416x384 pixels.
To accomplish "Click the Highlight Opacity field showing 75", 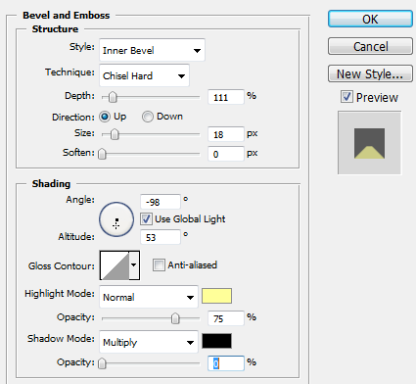I will tap(226, 318).
